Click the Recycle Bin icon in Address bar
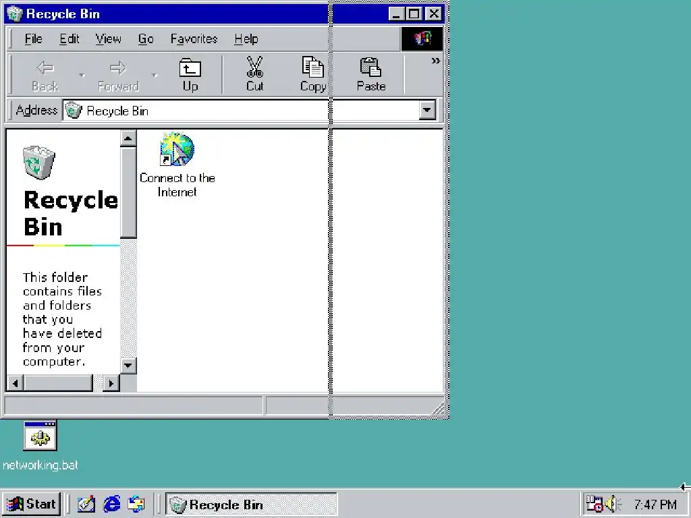This screenshot has width=691, height=518. tap(74, 110)
